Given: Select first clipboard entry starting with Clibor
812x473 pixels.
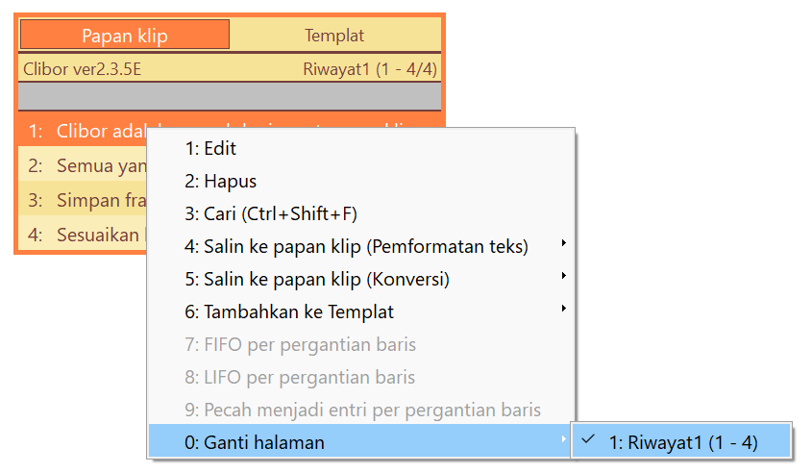Looking at the screenshot, I should (x=83, y=131).
